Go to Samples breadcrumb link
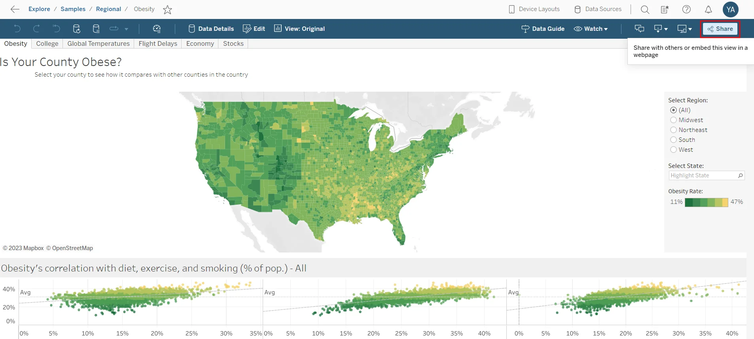The height and width of the screenshot is (339, 754). (x=73, y=9)
